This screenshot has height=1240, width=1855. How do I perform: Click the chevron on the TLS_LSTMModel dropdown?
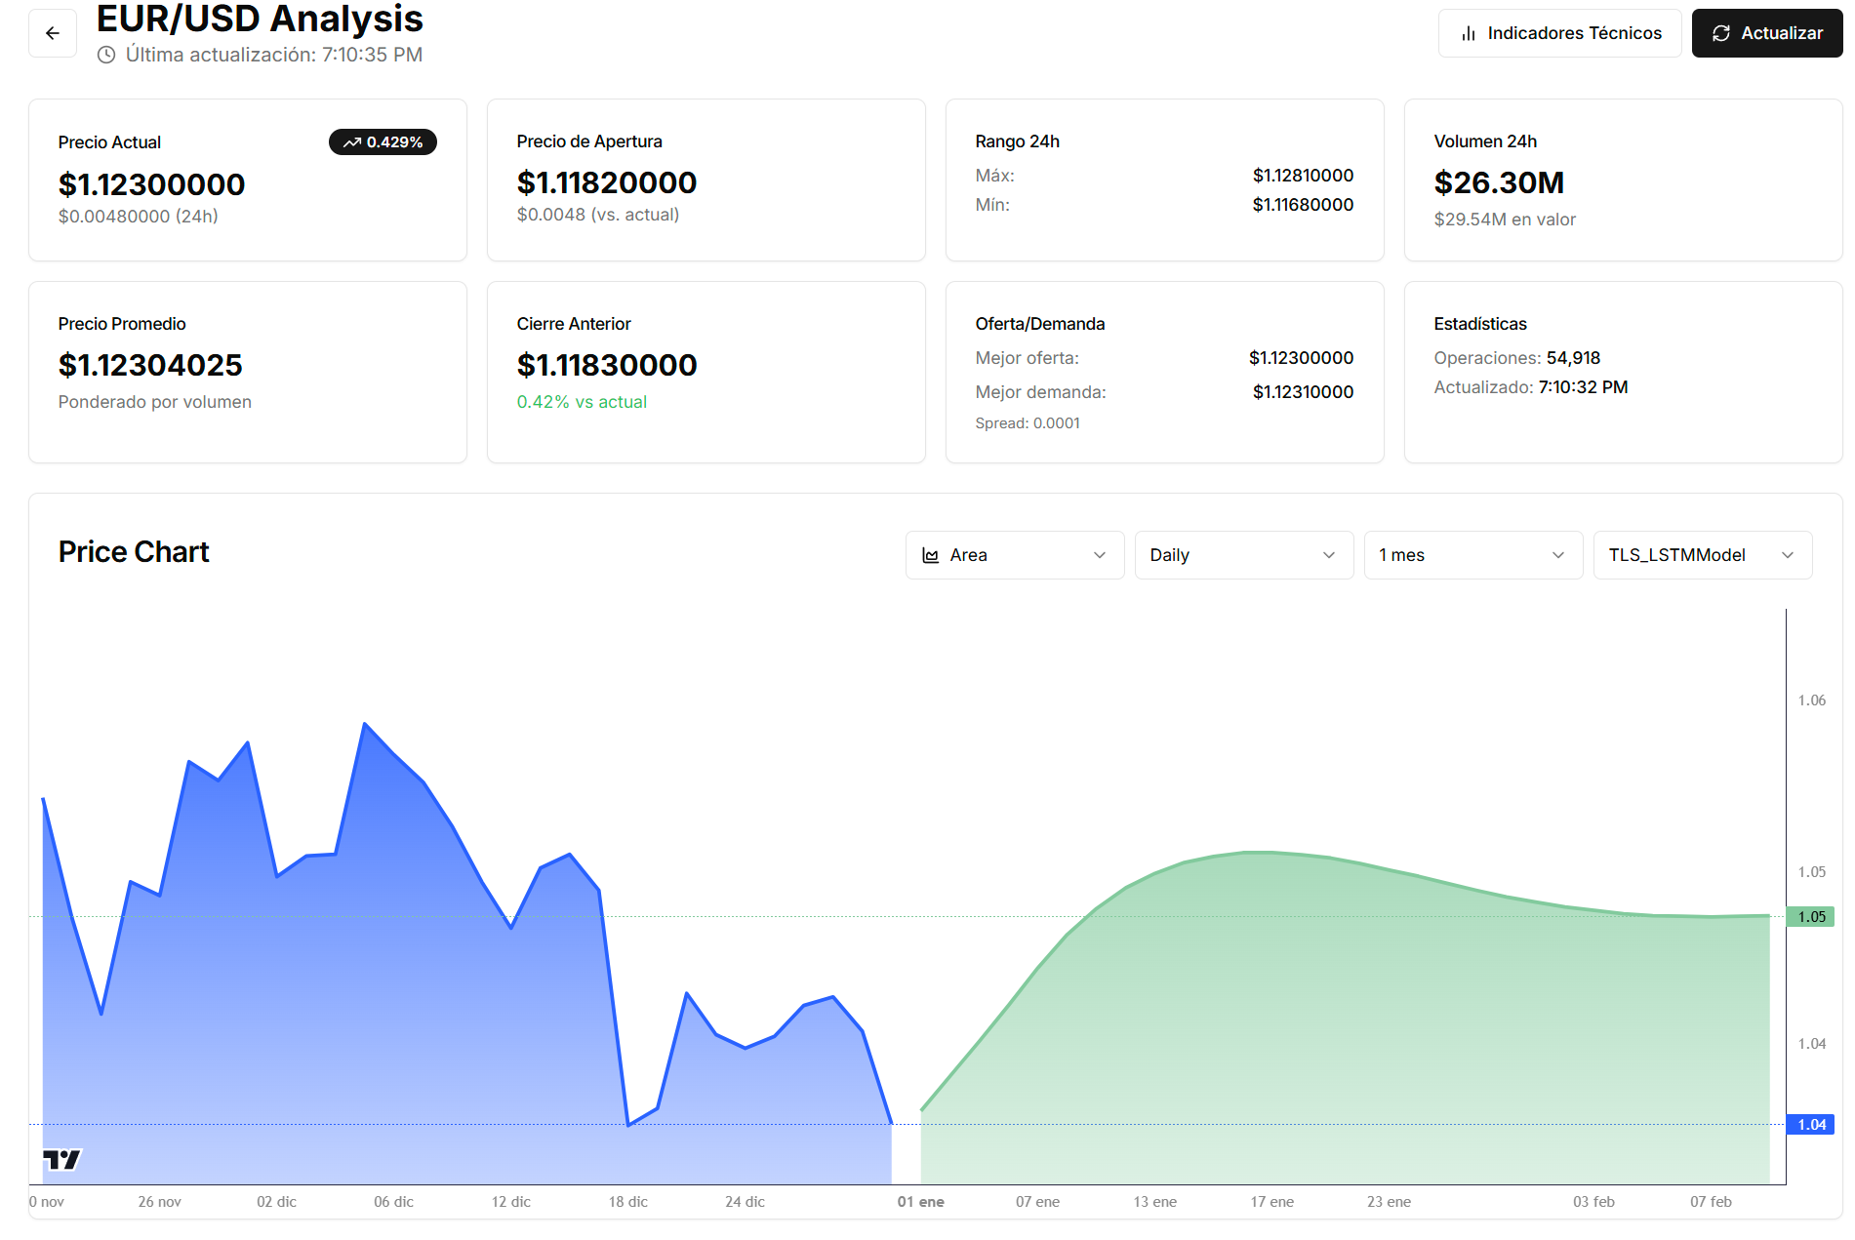click(x=1788, y=555)
